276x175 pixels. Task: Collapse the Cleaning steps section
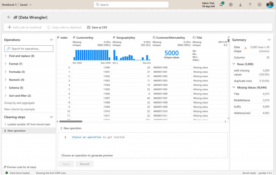(51, 117)
